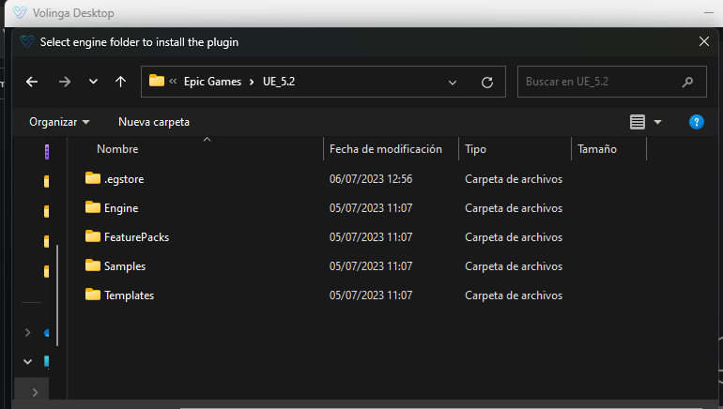Viewport: 723px width, 409px height.
Task: Click Epic Games in the breadcrumb path
Action: pyautogui.click(x=213, y=82)
